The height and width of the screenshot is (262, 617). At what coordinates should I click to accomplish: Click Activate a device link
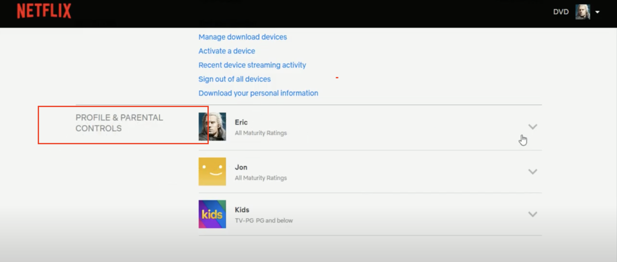coord(227,51)
